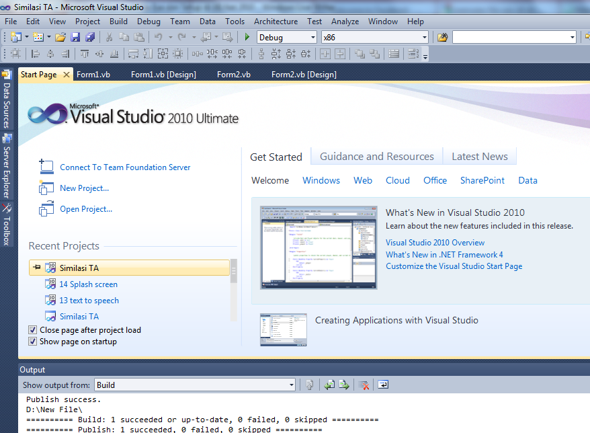
Task: Start debugging with the green play icon
Action: [x=247, y=37]
